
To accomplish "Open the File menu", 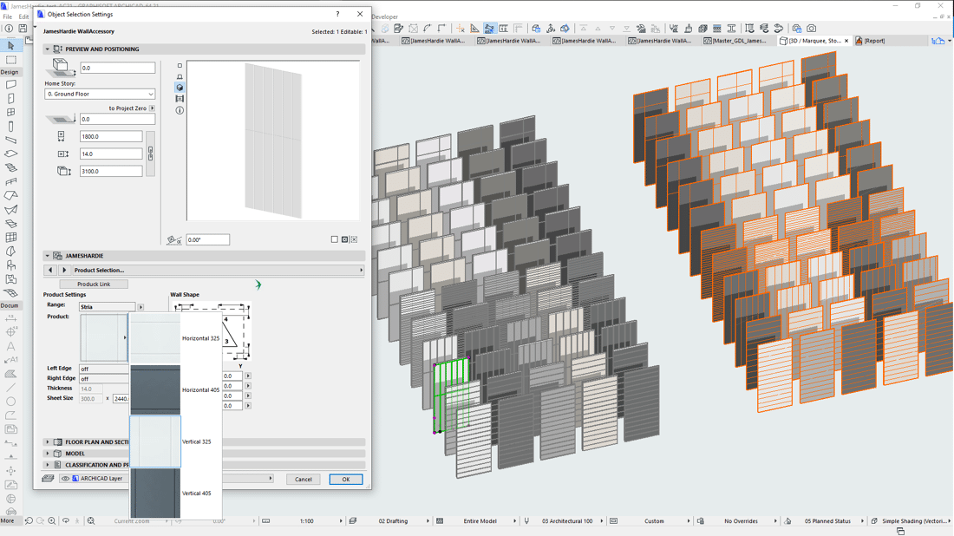I will [x=8, y=16].
